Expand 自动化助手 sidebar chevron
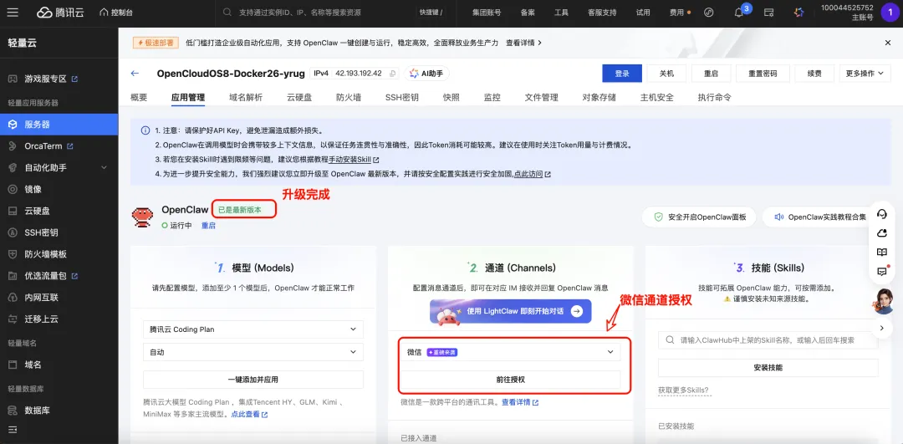This screenshot has width=903, height=444. click(x=105, y=167)
